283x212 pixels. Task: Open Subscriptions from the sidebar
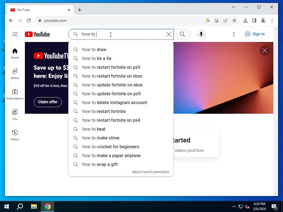click(x=15, y=94)
